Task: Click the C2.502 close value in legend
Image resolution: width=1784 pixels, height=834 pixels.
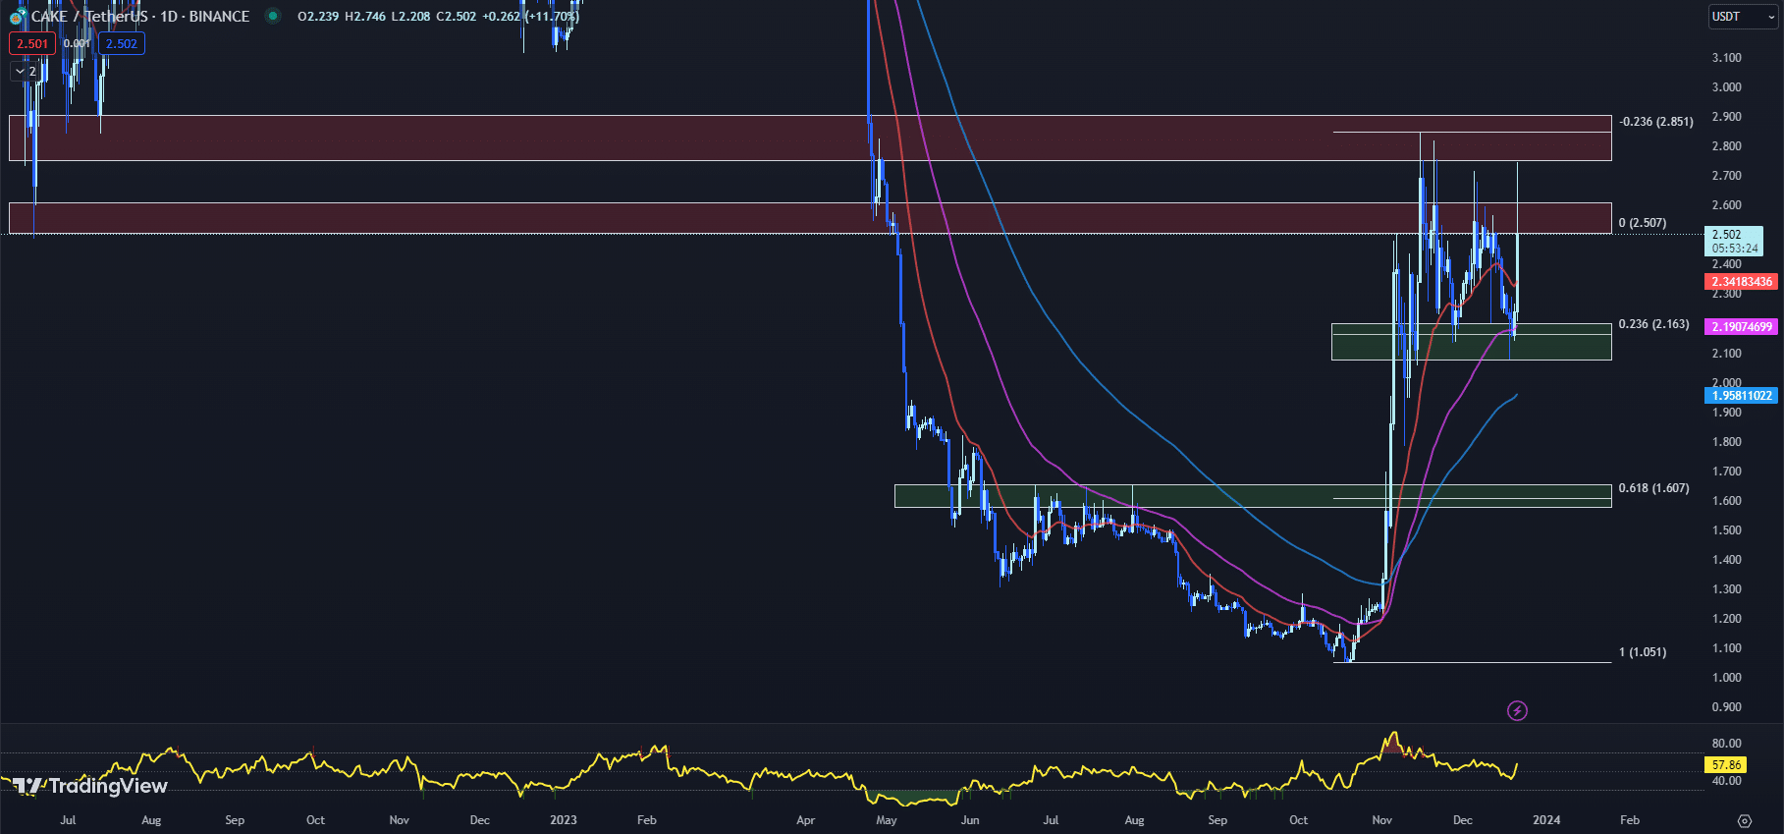Action: pyautogui.click(x=457, y=17)
